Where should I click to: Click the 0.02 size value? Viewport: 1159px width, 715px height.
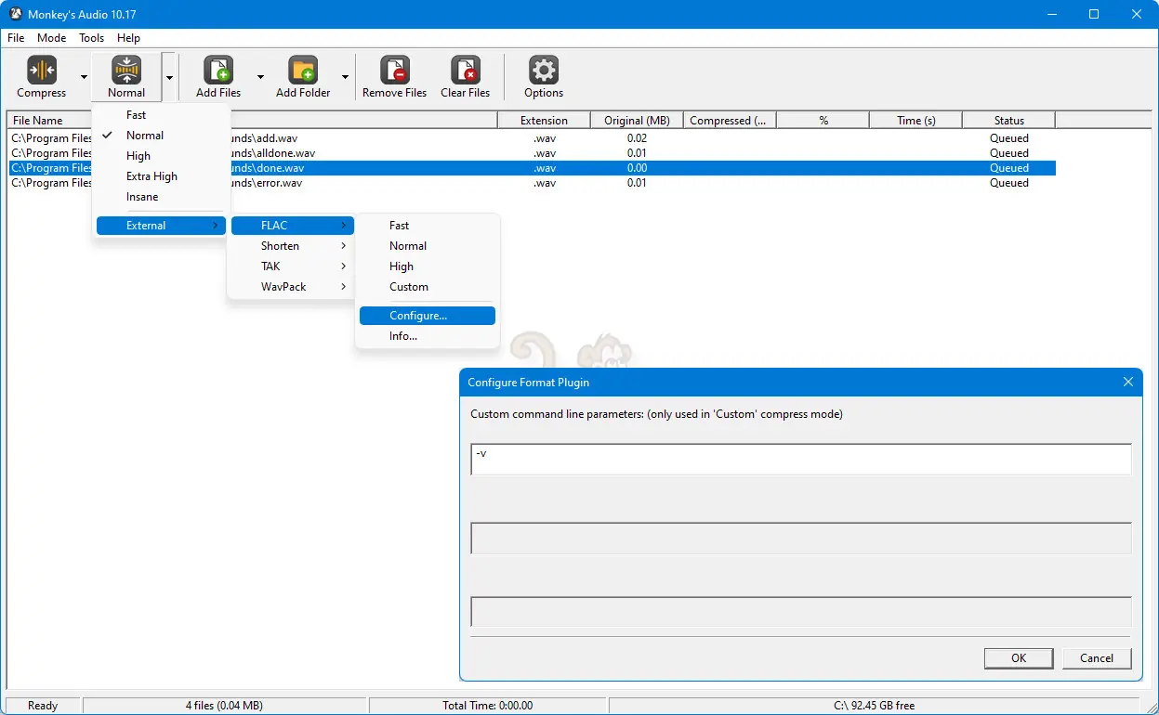click(637, 138)
